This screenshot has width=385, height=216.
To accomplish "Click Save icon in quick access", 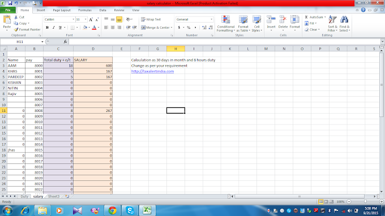I will (10, 3).
